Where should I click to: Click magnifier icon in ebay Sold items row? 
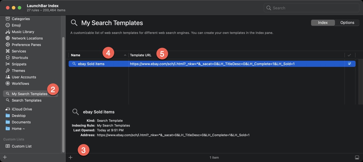click(74, 64)
